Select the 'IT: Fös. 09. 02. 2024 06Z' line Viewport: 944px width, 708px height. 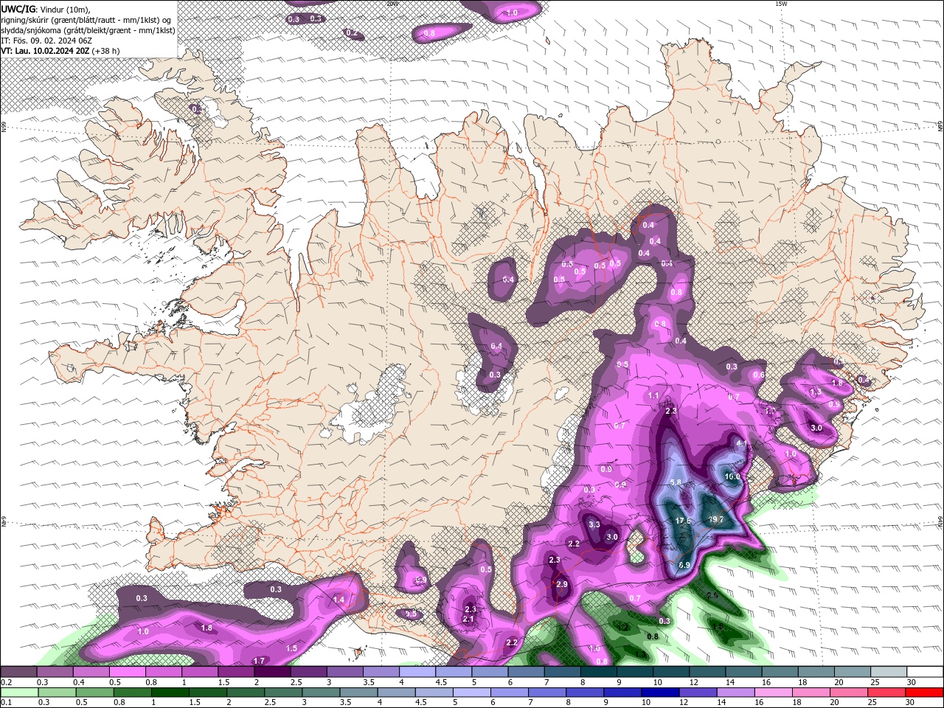tap(47, 41)
